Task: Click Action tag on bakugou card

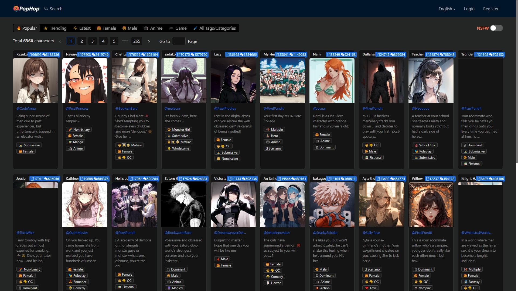Action: pyautogui.click(x=322, y=288)
